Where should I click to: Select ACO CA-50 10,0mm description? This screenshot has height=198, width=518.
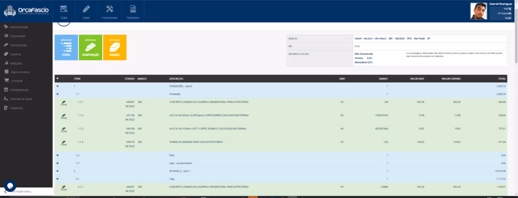tap(208, 128)
